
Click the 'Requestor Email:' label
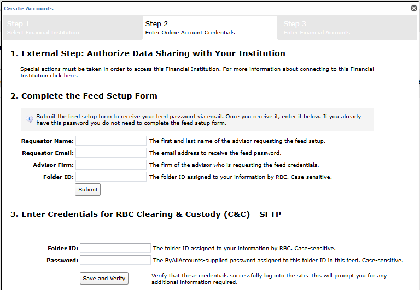point(48,153)
